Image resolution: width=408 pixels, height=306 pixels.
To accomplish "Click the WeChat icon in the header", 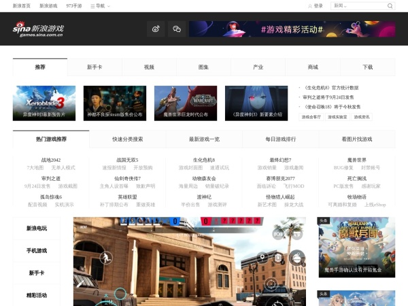I will tap(176, 29).
